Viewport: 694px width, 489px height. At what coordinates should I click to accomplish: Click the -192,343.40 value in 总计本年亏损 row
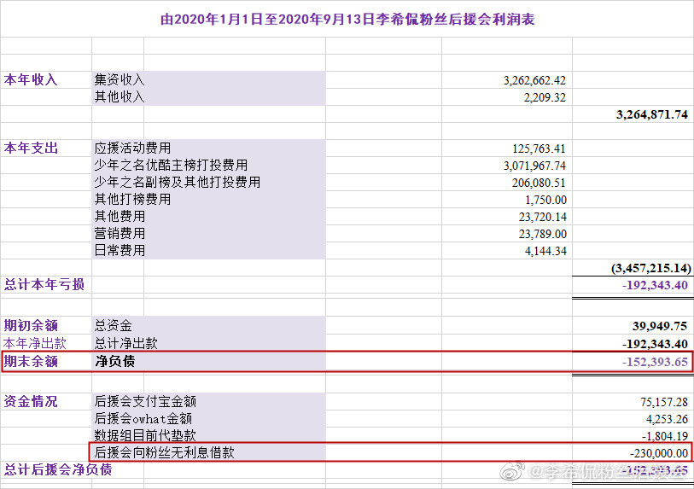point(655,285)
